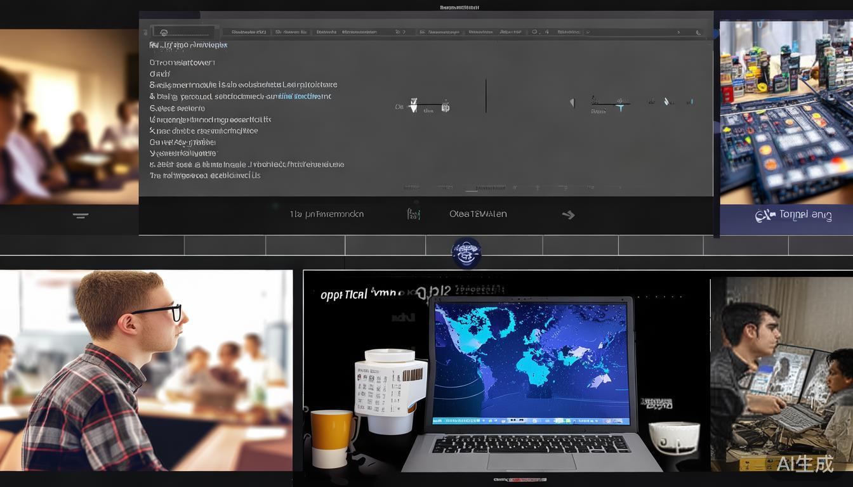Click the moon icon at toolbar's right end
Screen dimensions: 853x487
699,32
